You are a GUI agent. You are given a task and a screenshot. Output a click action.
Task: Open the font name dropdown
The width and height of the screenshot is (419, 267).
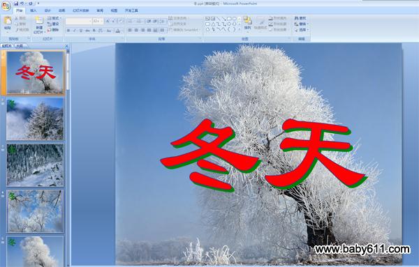pos(90,21)
